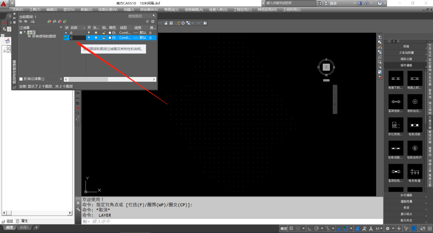Open the 等高线(S) menu

[171, 10]
